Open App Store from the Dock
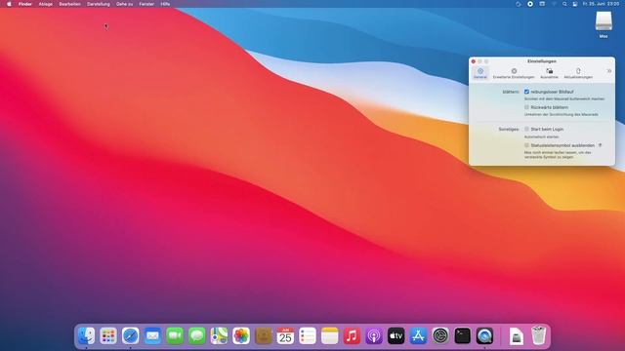 (418, 335)
